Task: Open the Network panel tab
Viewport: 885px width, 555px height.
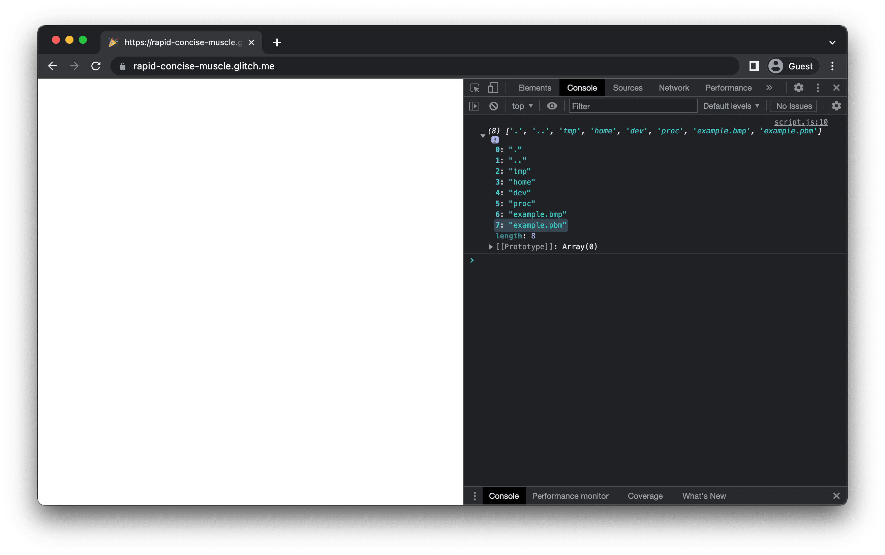Action: pos(674,88)
